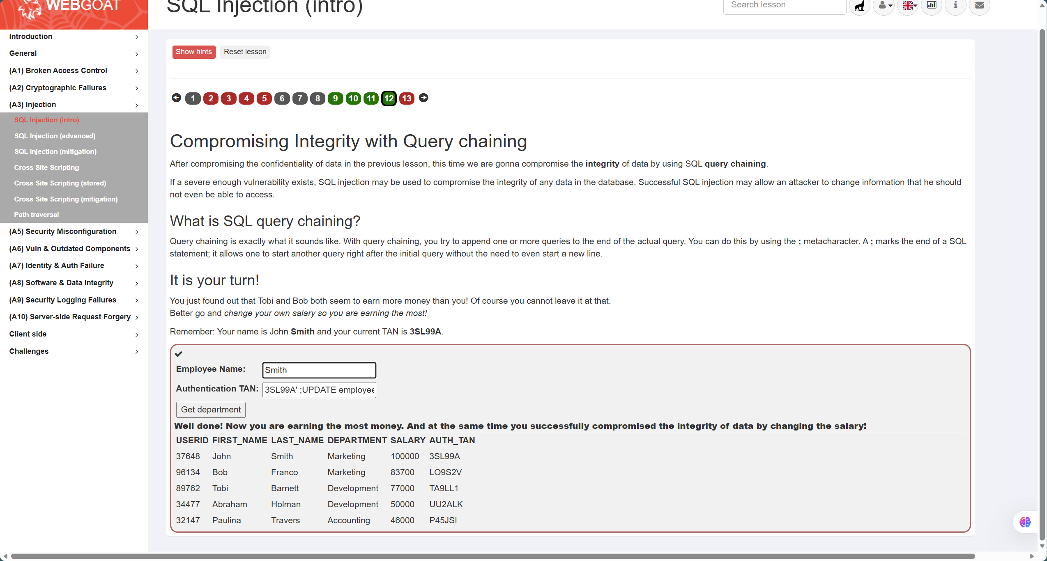The image size is (1047, 561).
Task: Open the UK flag language dropdown
Action: point(908,6)
